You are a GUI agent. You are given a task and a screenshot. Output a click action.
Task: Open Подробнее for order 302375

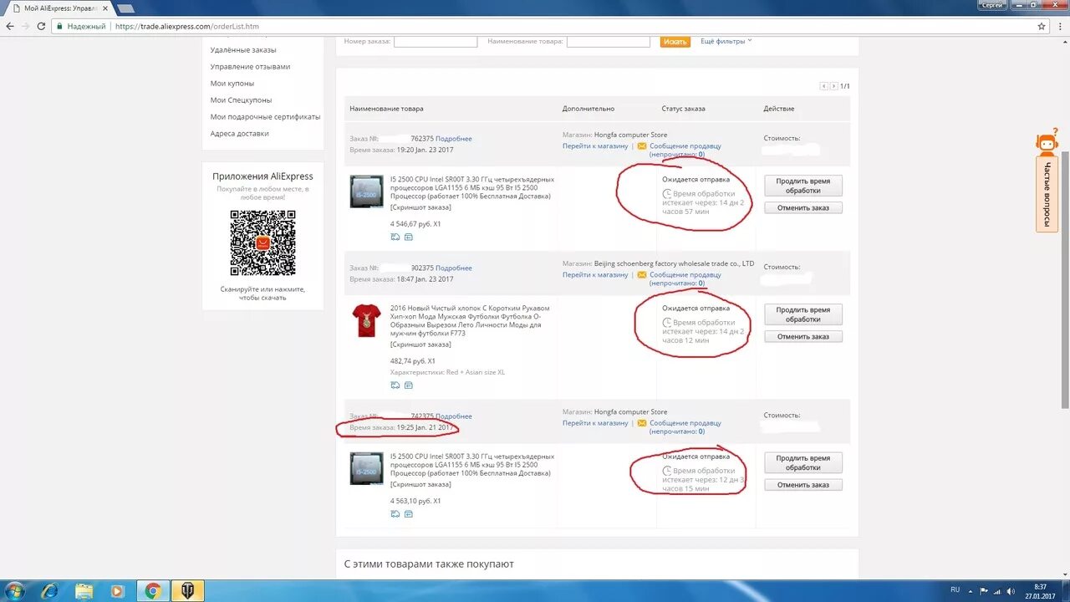(454, 268)
